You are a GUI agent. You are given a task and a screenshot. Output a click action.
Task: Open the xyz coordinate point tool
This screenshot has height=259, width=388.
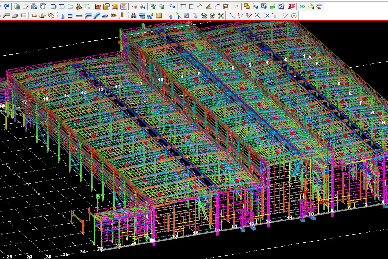coord(98,6)
